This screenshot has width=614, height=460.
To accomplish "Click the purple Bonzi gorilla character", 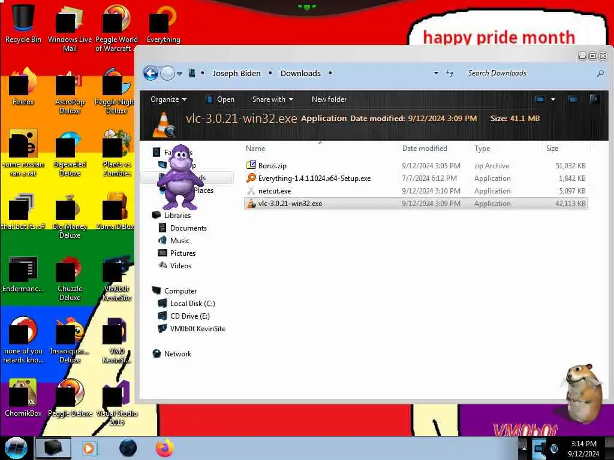I will pos(180,177).
